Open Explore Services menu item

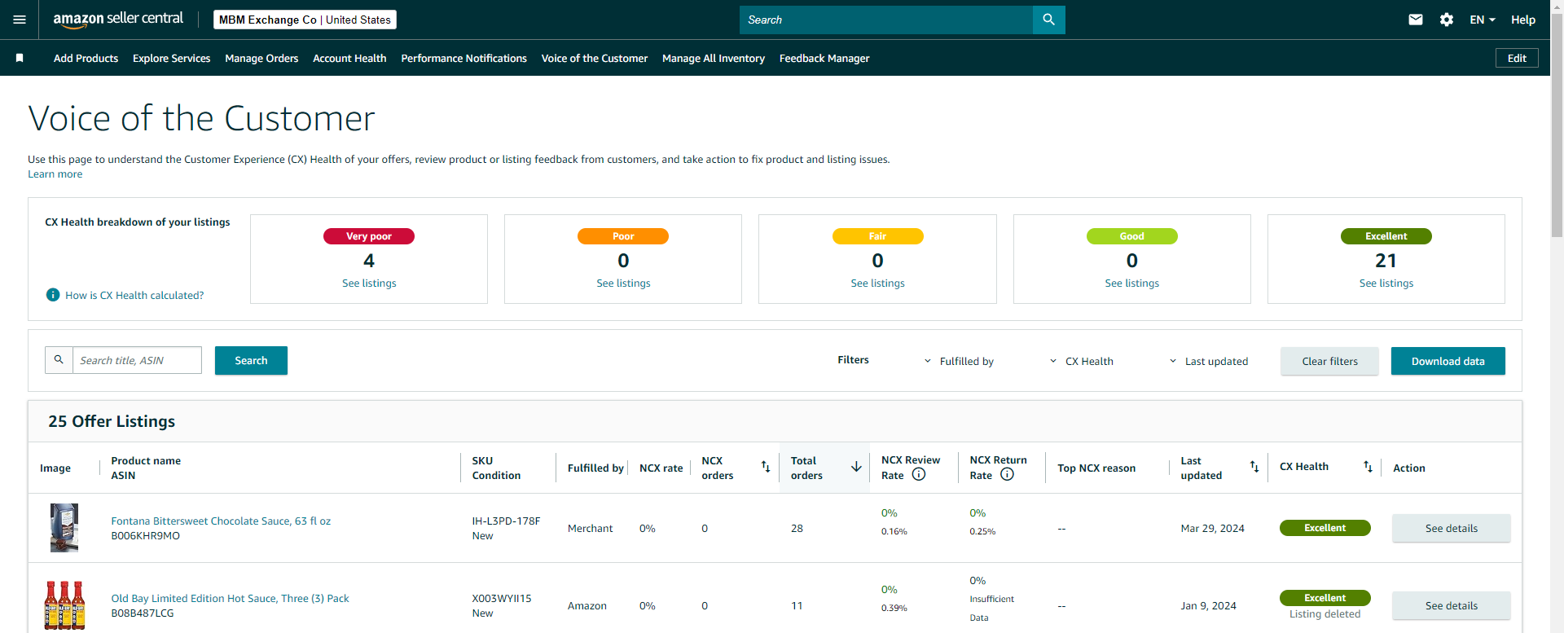click(171, 58)
